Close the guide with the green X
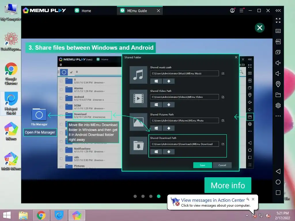The height and width of the screenshot is (221, 295). pos(260,28)
